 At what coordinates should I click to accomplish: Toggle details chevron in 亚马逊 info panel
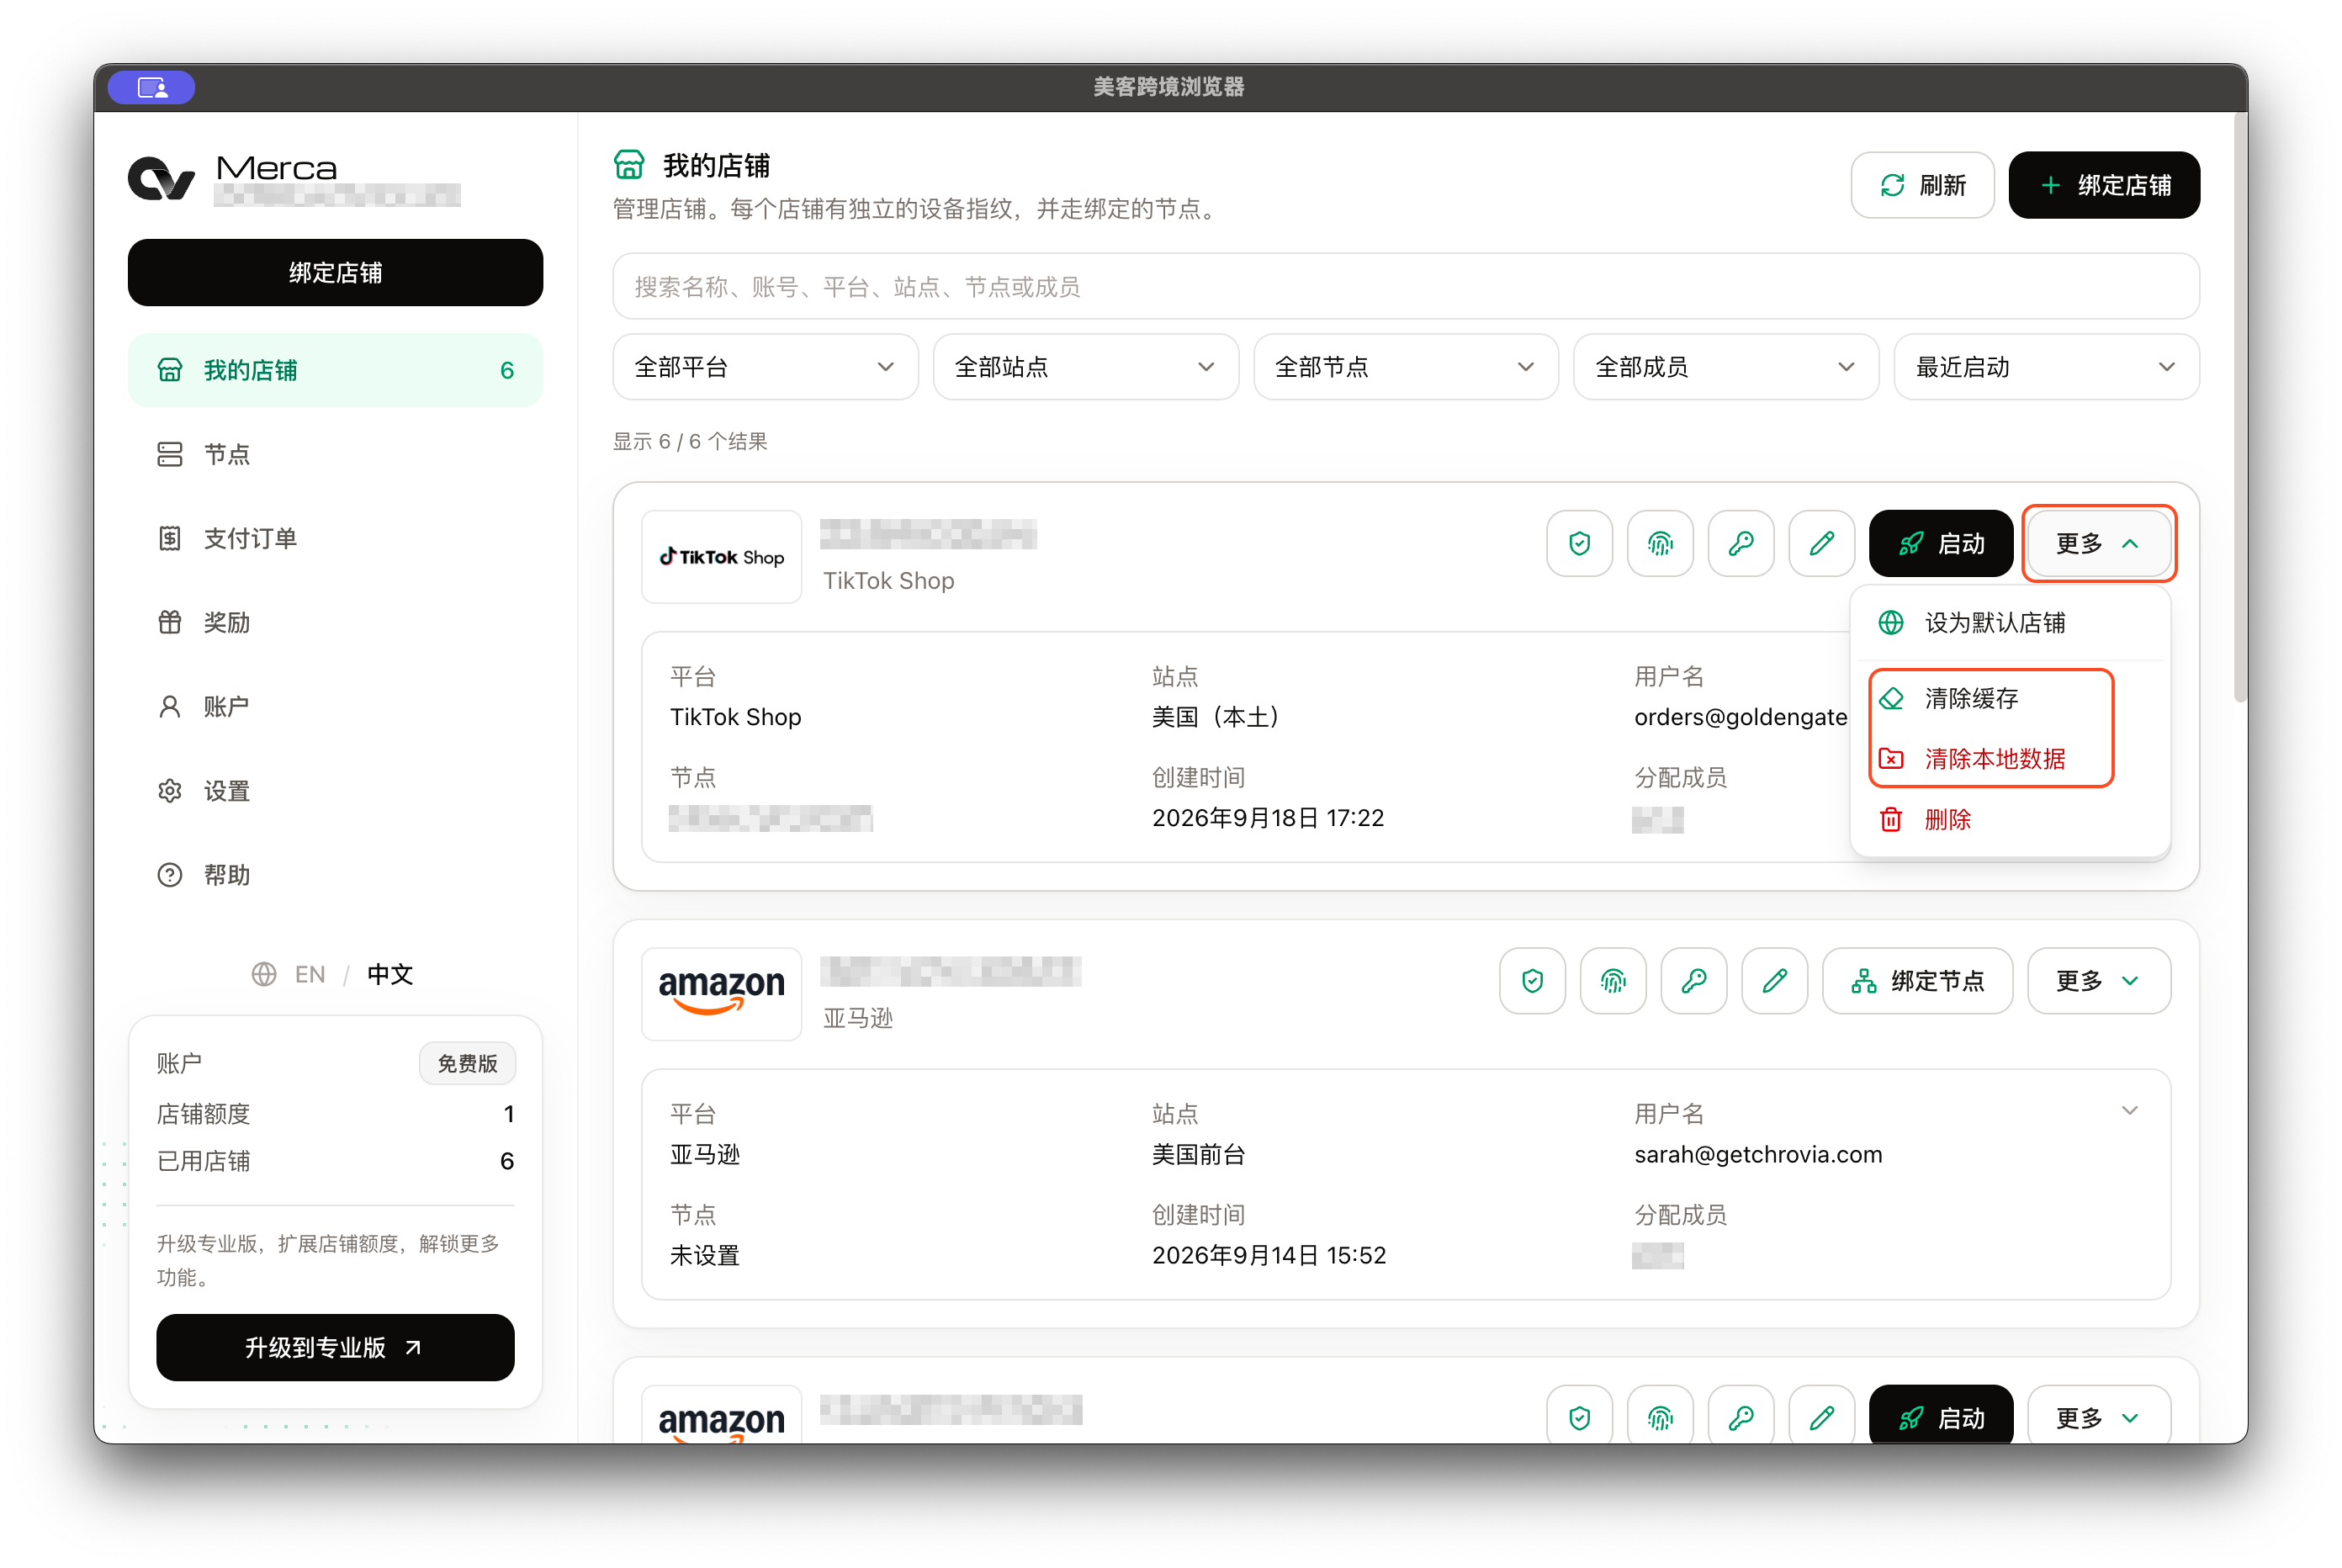click(2129, 1110)
